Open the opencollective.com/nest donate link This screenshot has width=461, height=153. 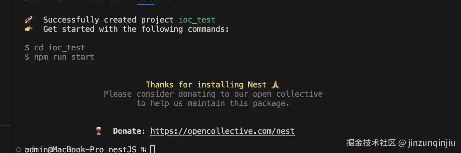pyautogui.click(x=222, y=131)
